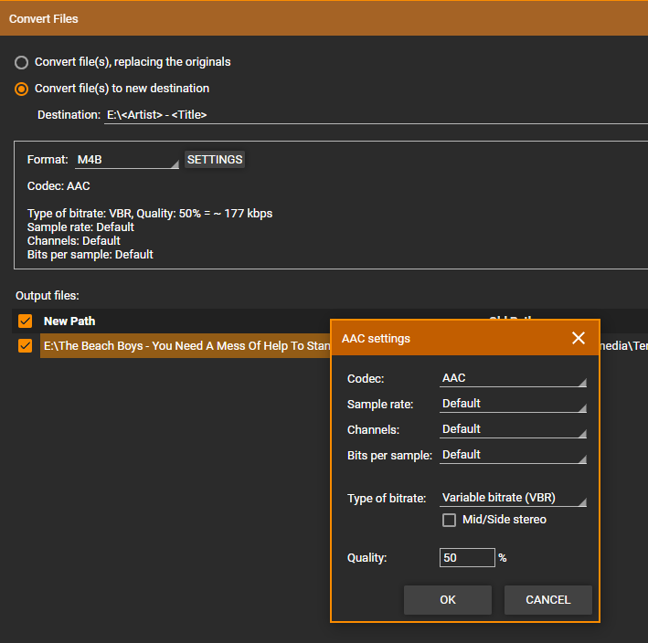Open the Bits per sample dropdown
The width and height of the screenshot is (648, 643).
click(x=513, y=455)
